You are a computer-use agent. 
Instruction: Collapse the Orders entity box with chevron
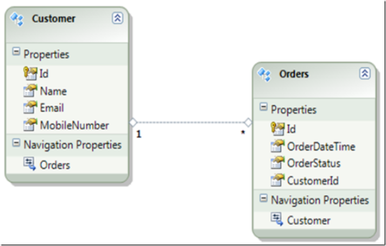(x=364, y=73)
